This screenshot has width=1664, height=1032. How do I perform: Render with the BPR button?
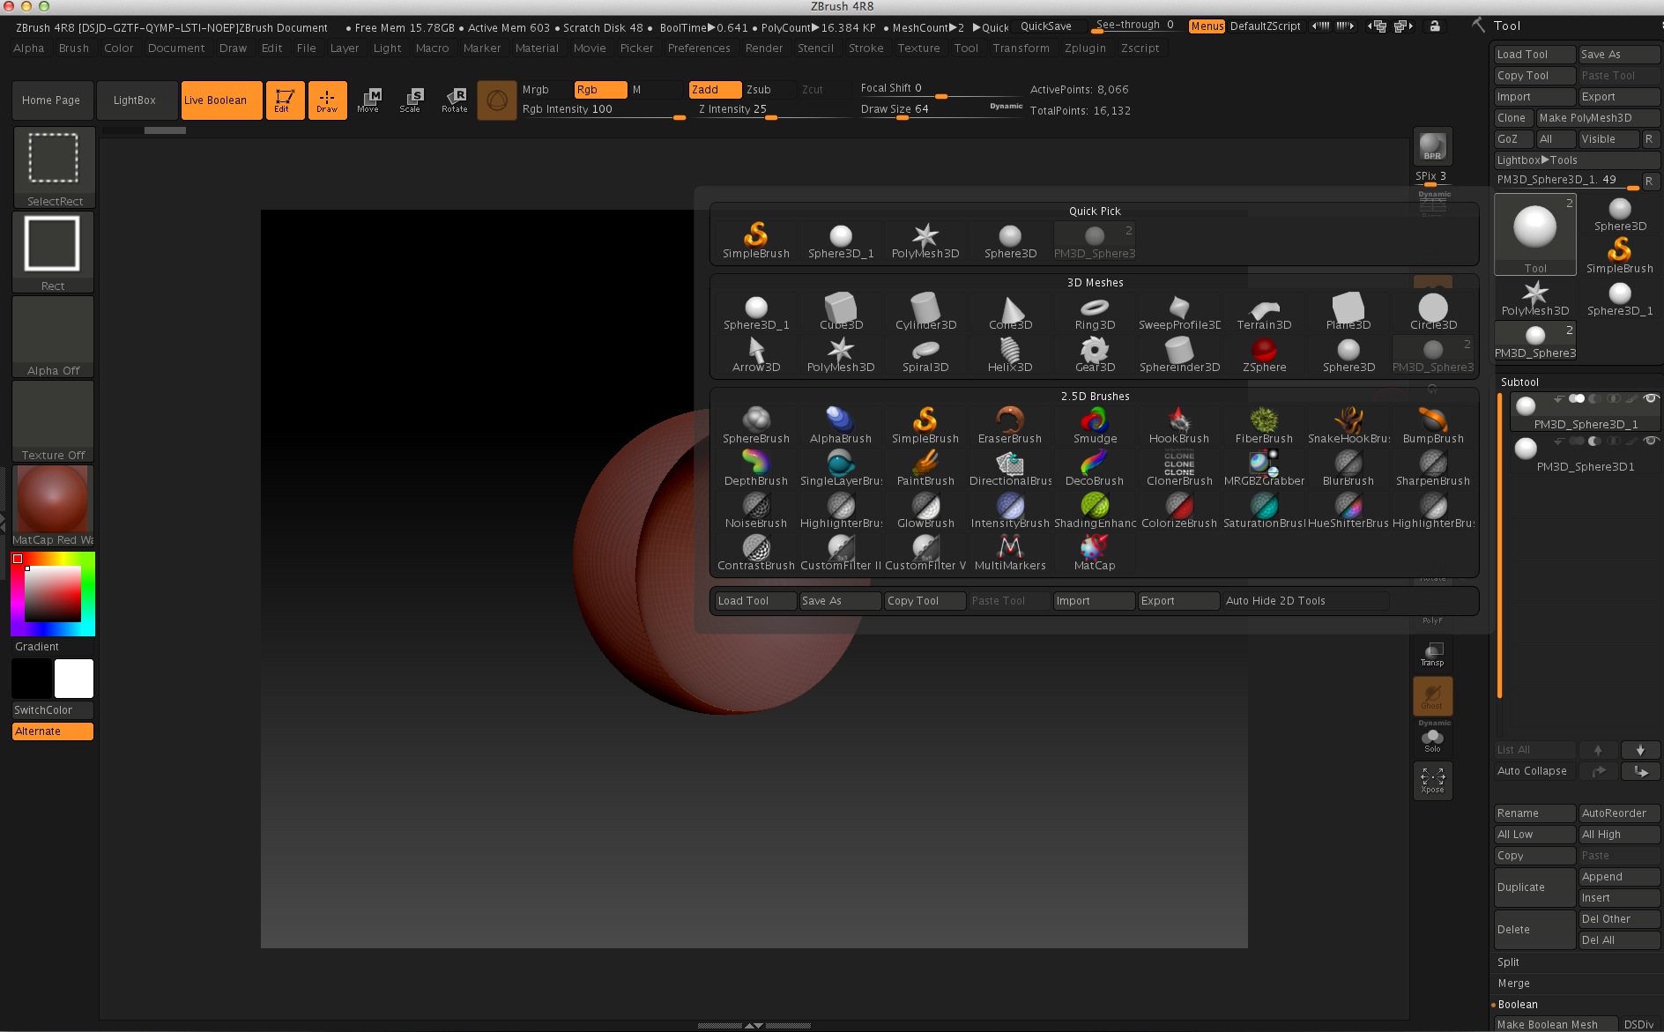[x=1432, y=146]
